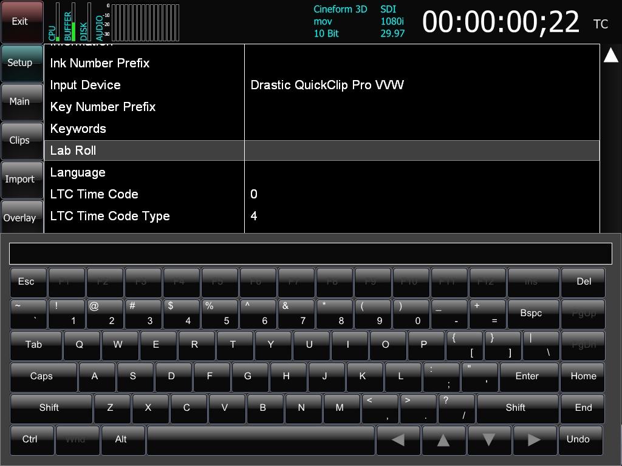
Task: Click the semicolon colon key
Action: tap(441, 376)
